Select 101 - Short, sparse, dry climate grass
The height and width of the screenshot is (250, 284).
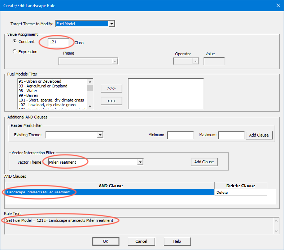coord(51,100)
